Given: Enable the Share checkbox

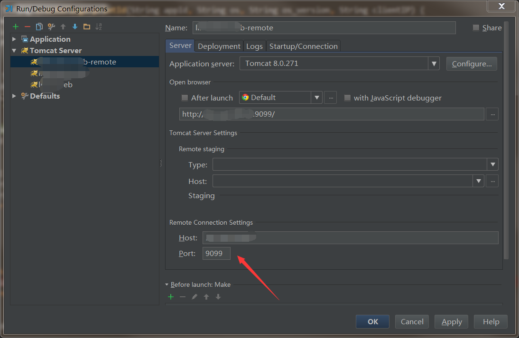Looking at the screenshot, I should (476, 28).
